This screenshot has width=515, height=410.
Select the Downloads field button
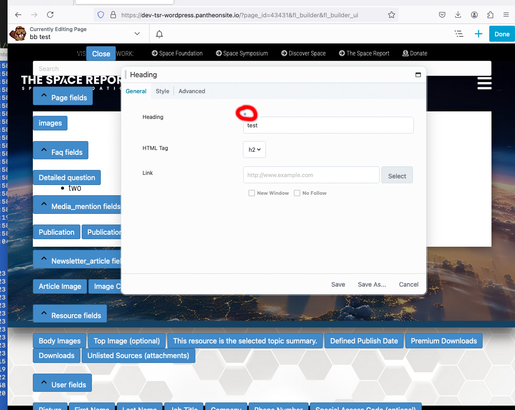pyautogui.click(x=56, y=355)
